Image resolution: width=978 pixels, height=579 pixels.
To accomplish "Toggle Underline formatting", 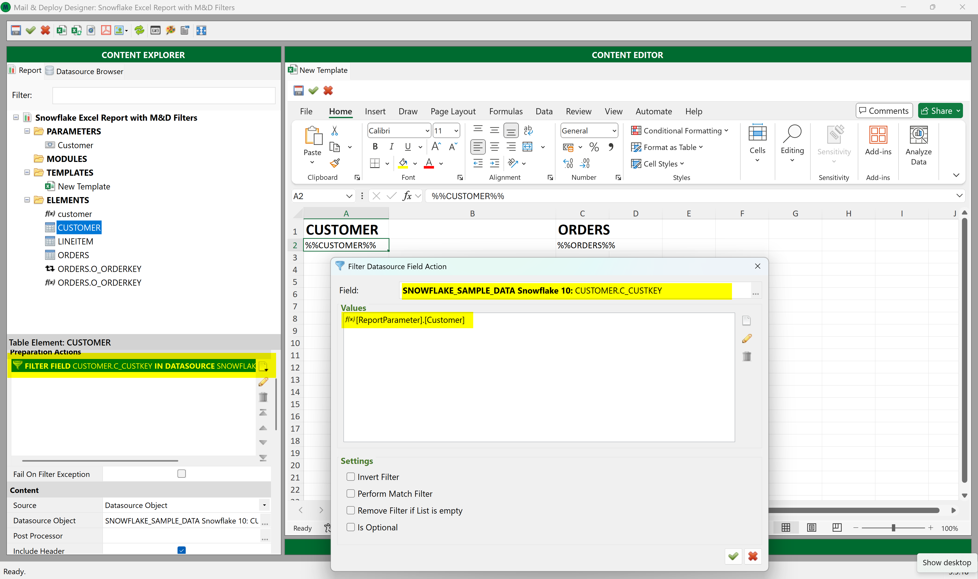I will [x=408, y=147].
